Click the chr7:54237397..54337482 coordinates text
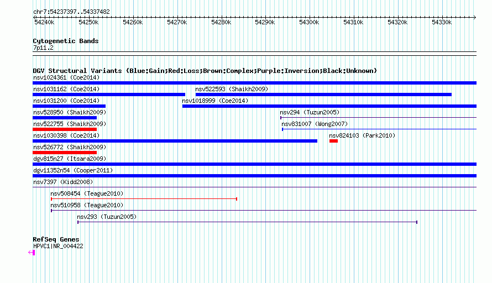The width and height of the screenshot is (492, 283). tap(71, 12)
